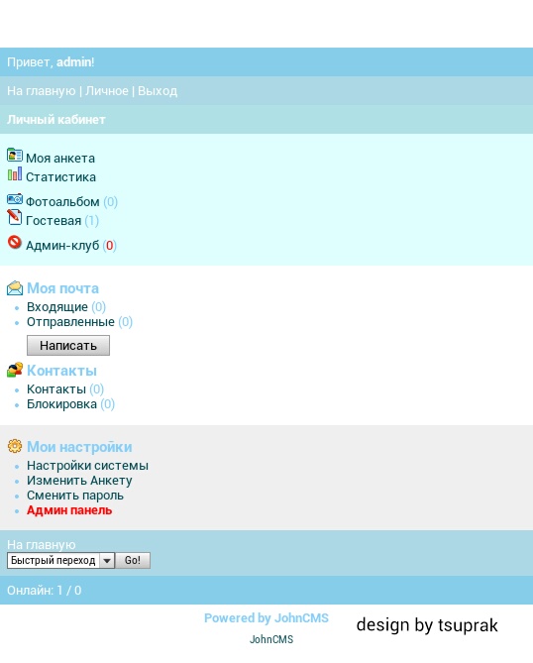Click the camera icon beside Фотоальбом
This screenshot has height=663, width=533.
[15, 199]
